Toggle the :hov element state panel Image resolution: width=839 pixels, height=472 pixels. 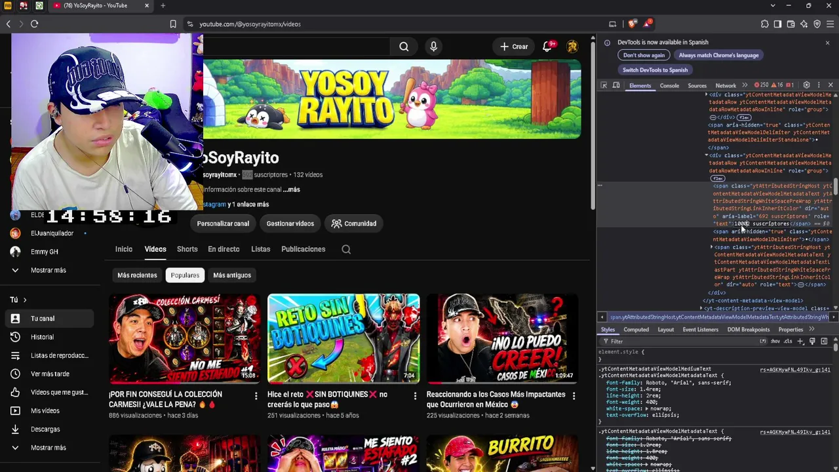click(x=775, y=342)
